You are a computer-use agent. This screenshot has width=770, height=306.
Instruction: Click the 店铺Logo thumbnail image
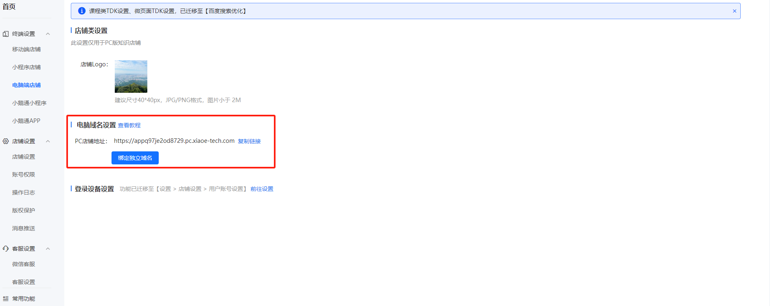click(131, 76)
